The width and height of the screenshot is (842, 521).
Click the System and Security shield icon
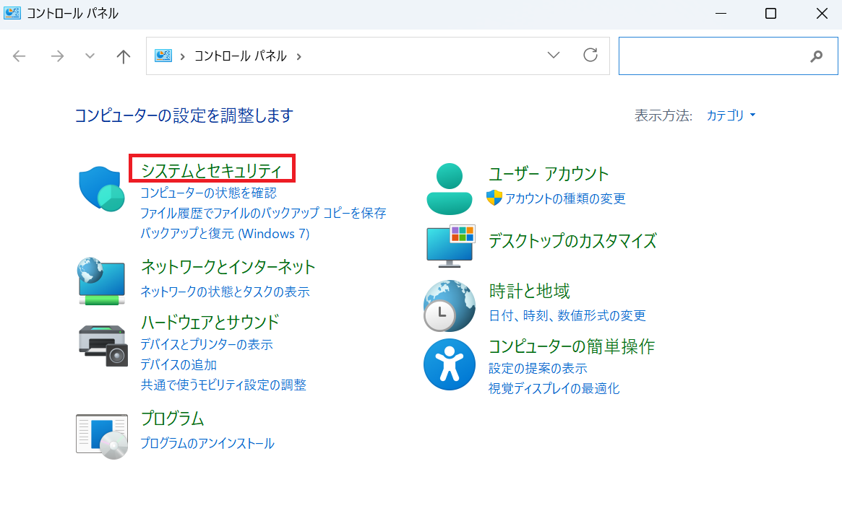click(101, 189)
